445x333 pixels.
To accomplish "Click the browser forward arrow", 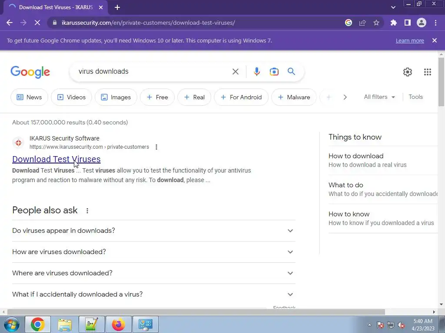I will click(23, 23).
